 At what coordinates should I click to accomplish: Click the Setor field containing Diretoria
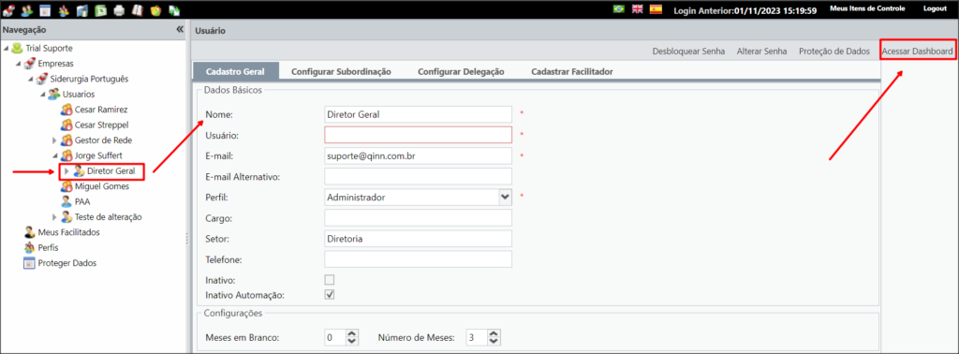[x=419, y=239]
